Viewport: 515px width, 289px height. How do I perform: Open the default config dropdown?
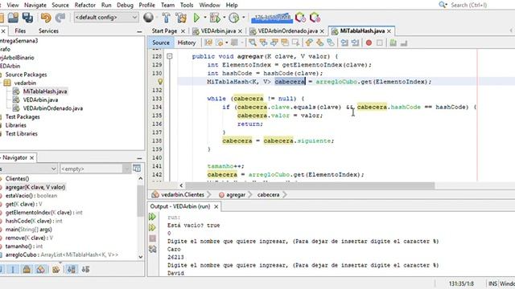pyautogui.click(x=106, y=18)
